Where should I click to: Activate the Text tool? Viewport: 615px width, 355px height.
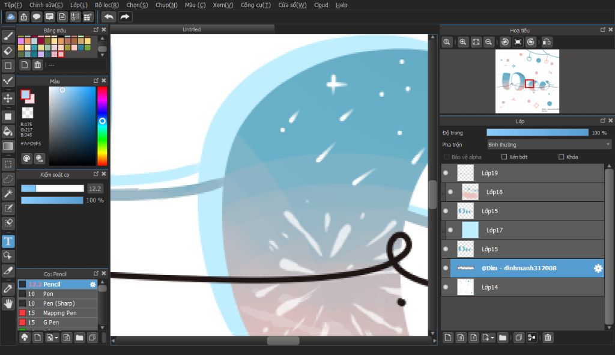tap(8, 241)
